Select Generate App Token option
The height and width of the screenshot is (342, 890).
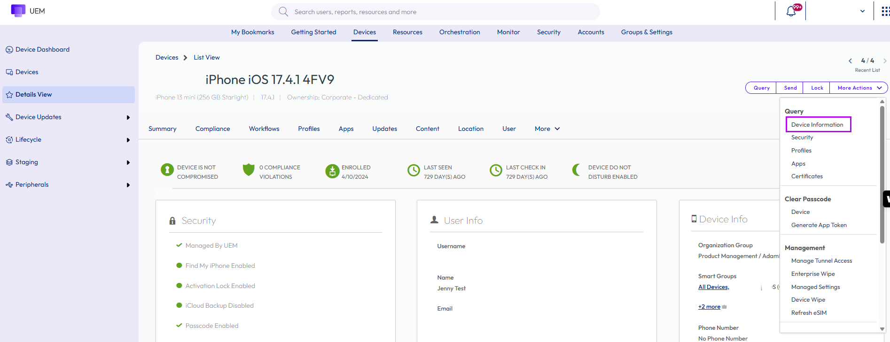[819, 225]
